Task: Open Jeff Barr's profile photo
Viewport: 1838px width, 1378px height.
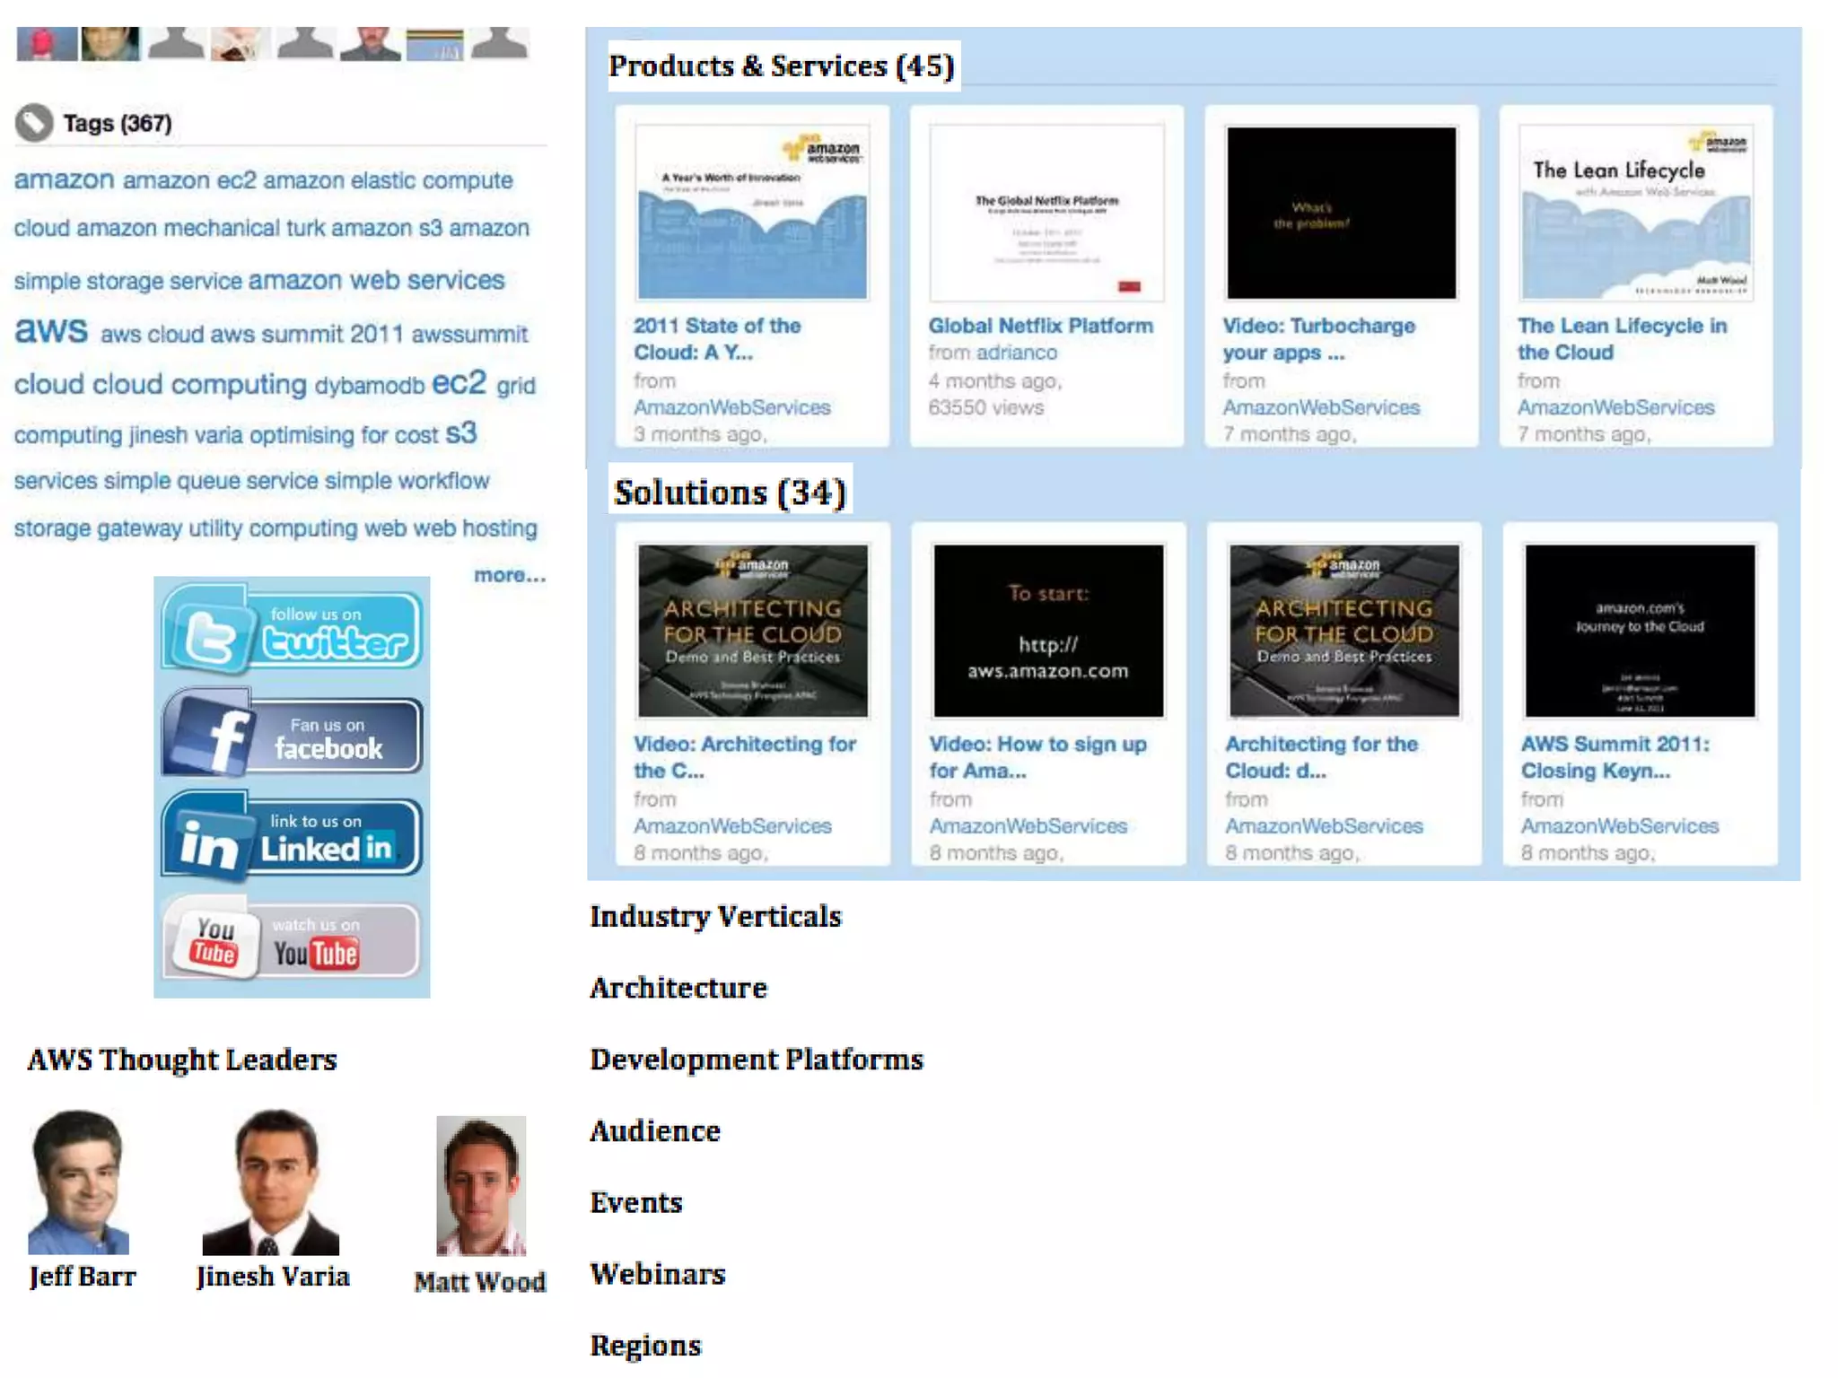Action: click(78, 1182)
